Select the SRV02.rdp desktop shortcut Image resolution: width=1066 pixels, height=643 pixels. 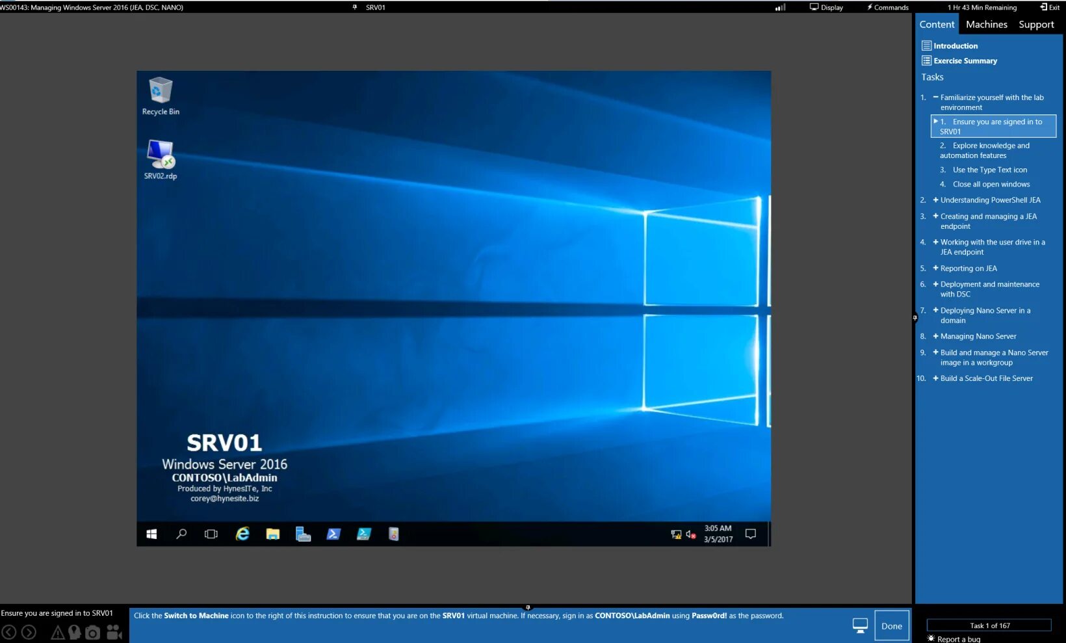pos(161,160)
